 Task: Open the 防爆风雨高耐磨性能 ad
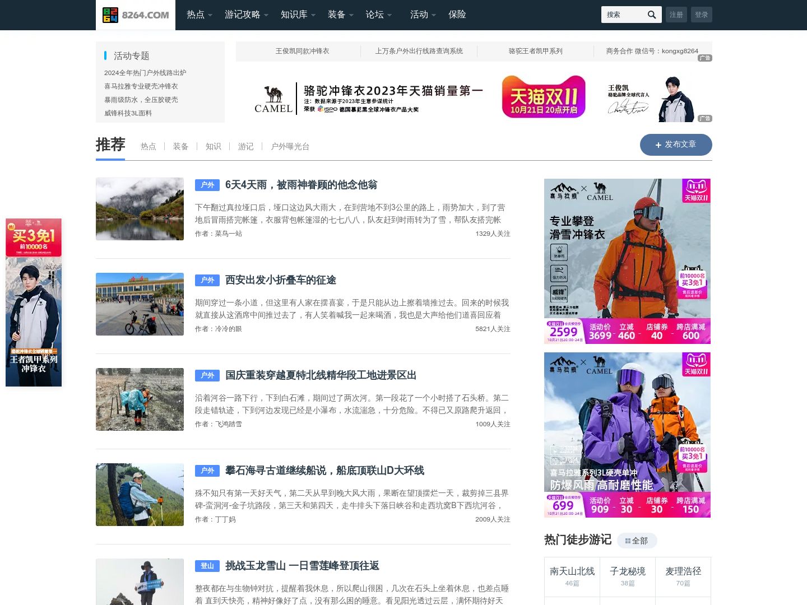tap(627, 435)
